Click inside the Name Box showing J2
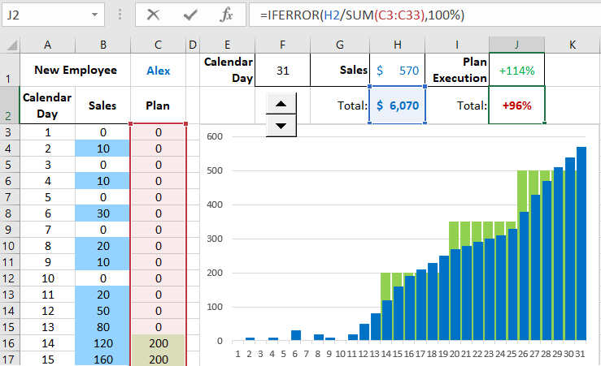601x366 pixels. point(45,15)
